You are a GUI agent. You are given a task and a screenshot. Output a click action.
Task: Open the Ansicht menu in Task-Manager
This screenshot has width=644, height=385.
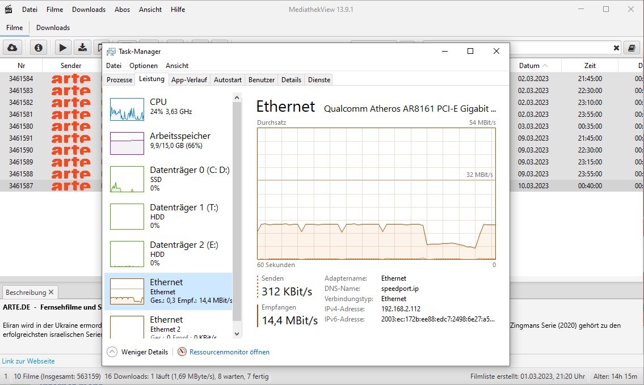(177, 66)
